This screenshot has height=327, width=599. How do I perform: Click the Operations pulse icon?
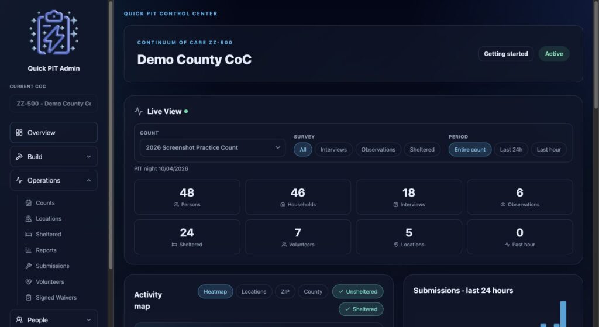coord(19,180)
